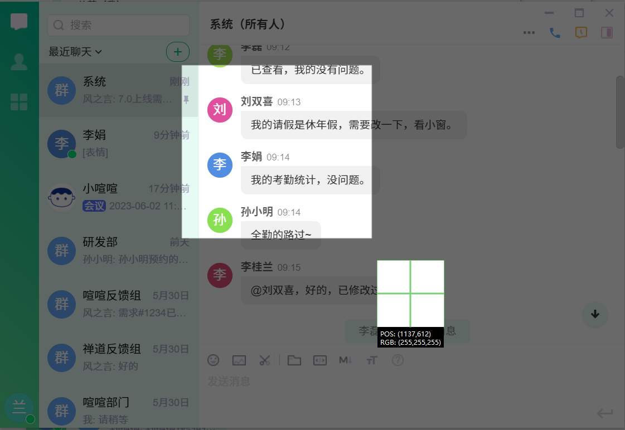Viewport: 625px width, 430px height.
Task: Click the emoji smiley icon
Action: [213, 360]
